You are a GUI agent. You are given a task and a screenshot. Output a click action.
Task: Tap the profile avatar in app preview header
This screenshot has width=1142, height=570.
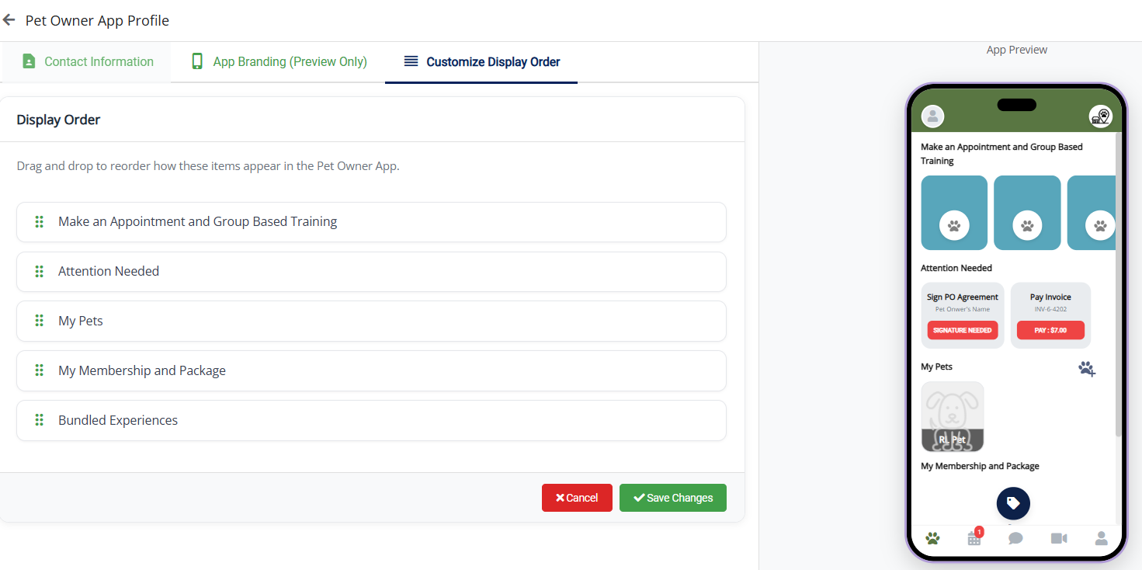click(x=932, y=116)
